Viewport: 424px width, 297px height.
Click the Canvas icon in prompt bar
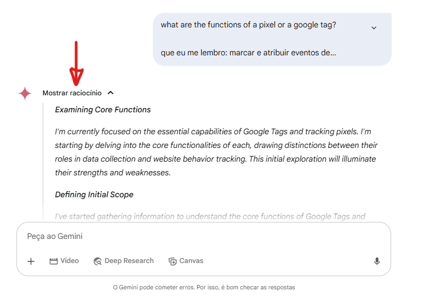173,261
